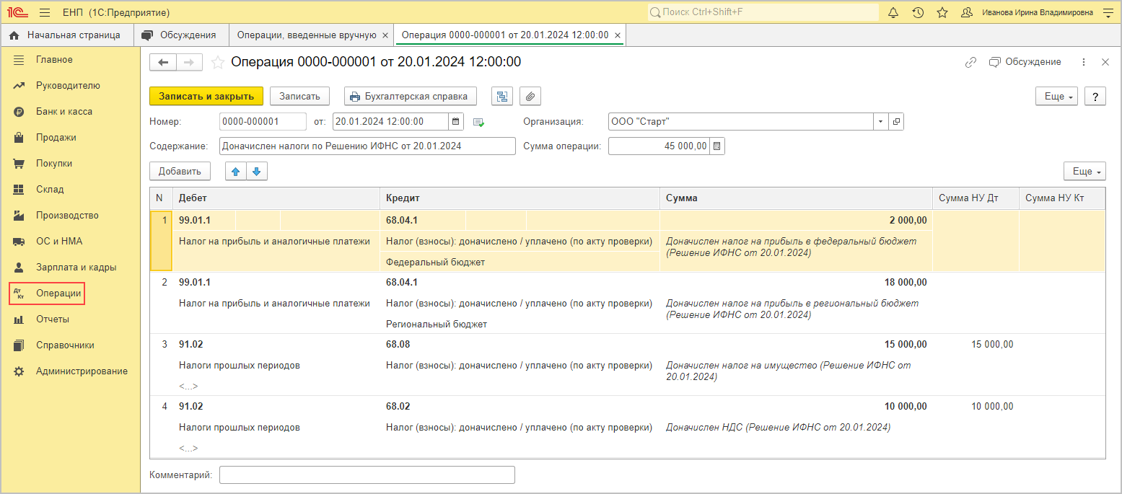1122x494 pixels.
Task: Click Добавить to add a row
Action: tap(180, 172)
